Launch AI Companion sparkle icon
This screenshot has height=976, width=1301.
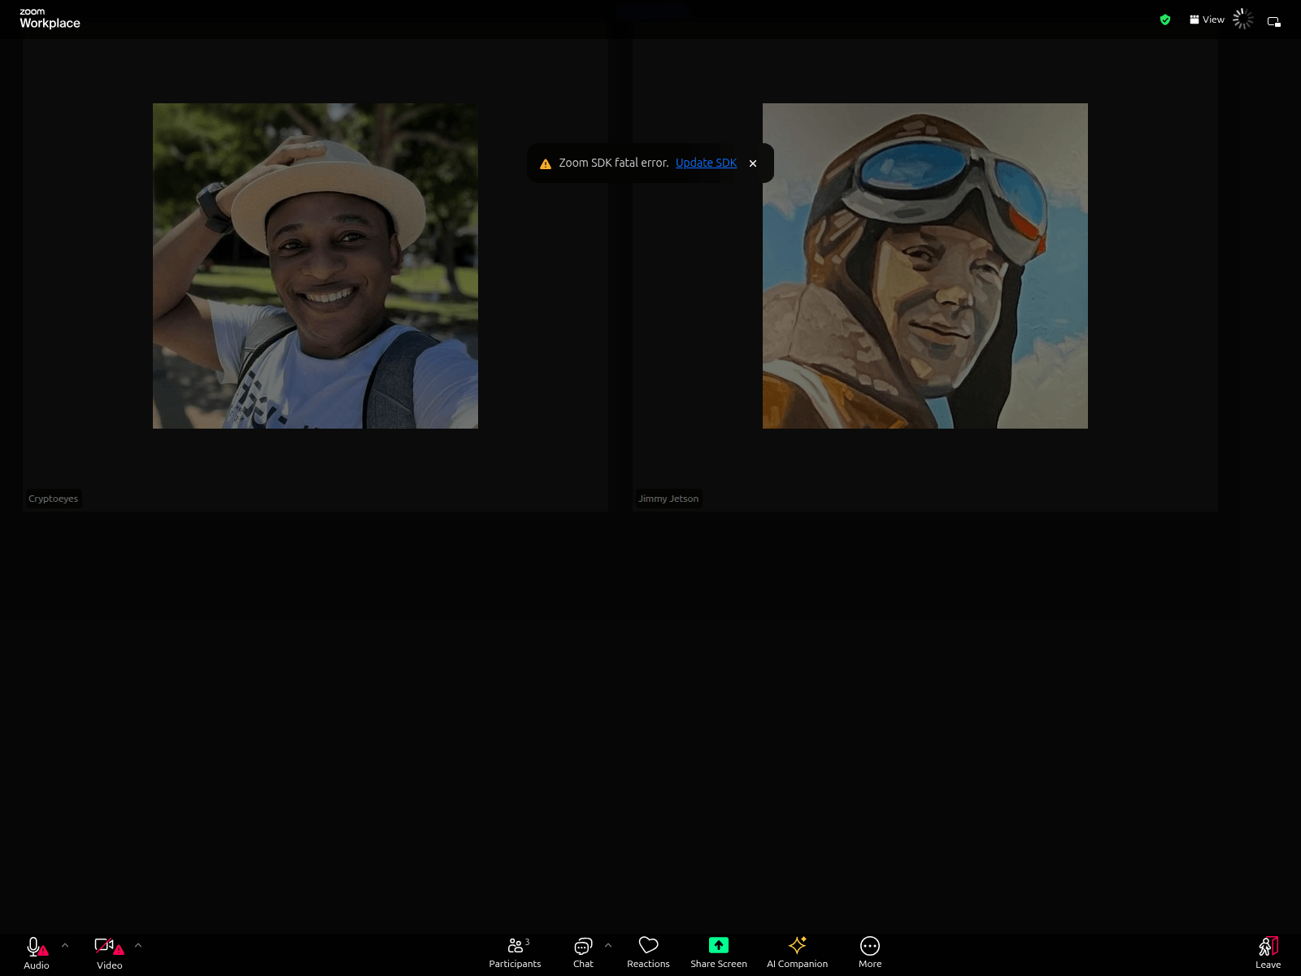(x=797, y=945)
